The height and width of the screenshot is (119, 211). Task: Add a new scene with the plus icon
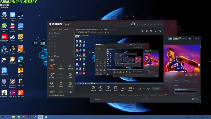coord(73,29)
